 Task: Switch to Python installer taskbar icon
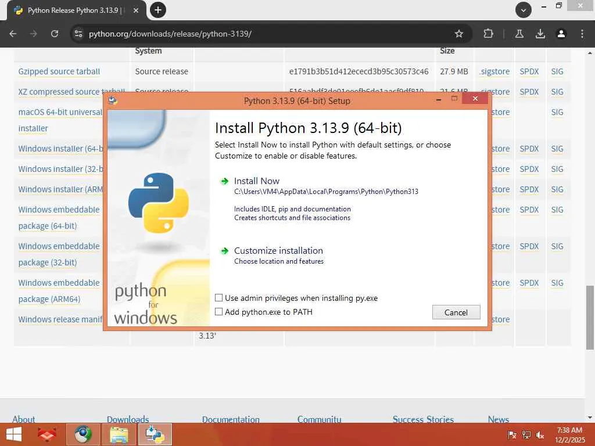[x=155, y=434]
